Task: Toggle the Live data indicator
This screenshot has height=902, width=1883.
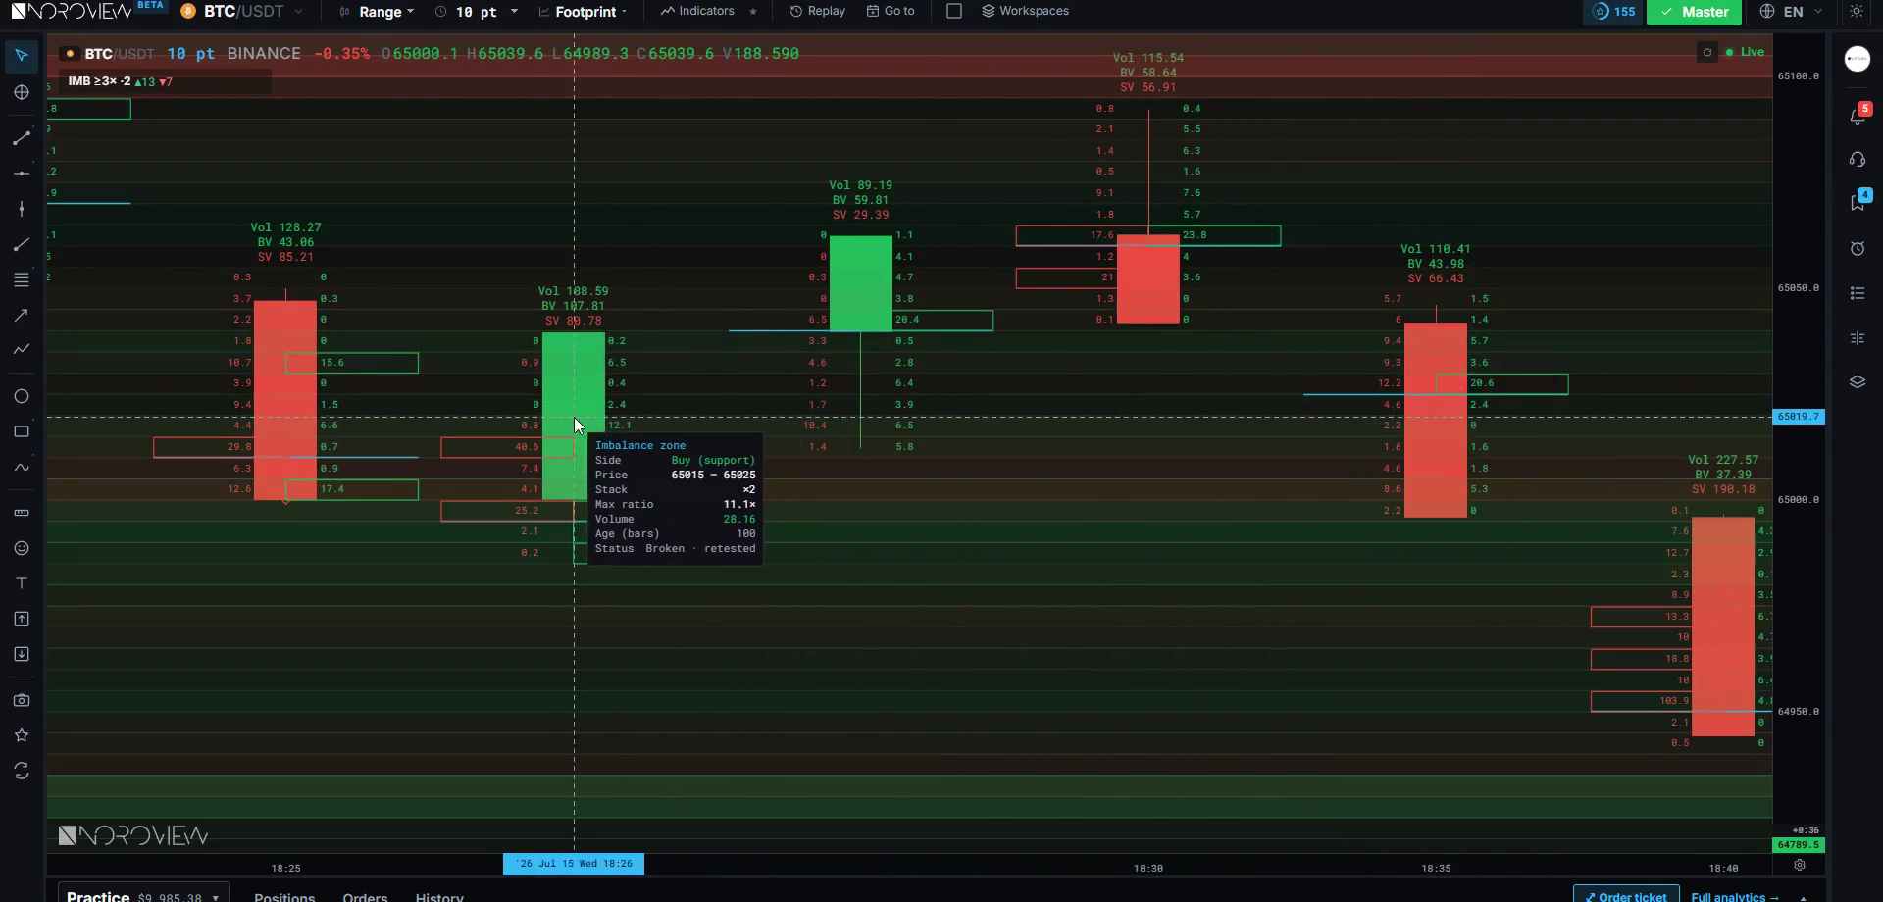Action: (1745, 52)
